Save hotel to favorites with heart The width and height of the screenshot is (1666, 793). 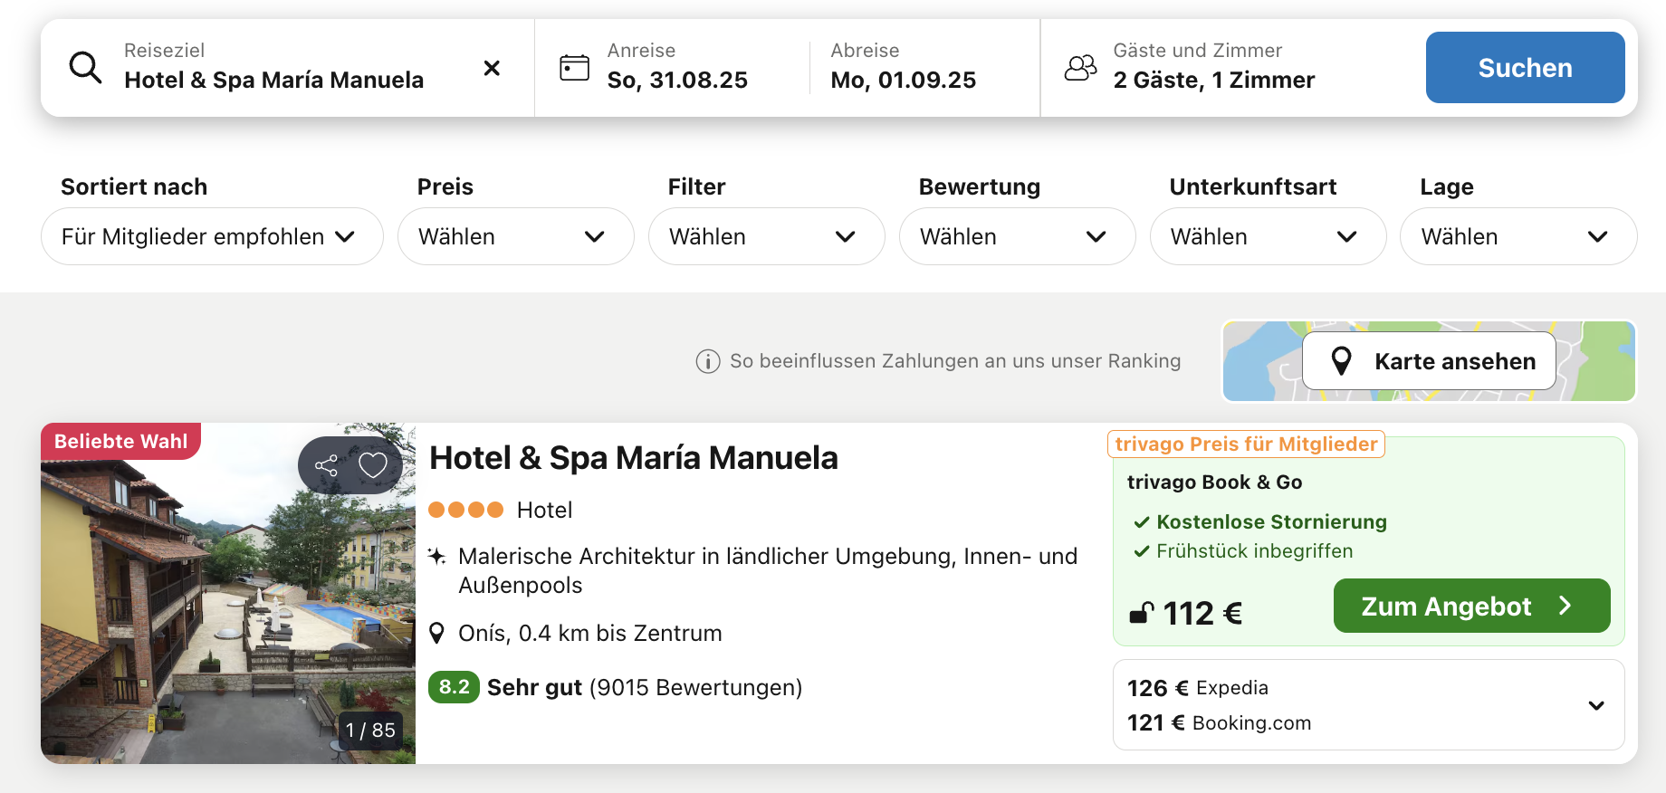(x=373, y=465)
